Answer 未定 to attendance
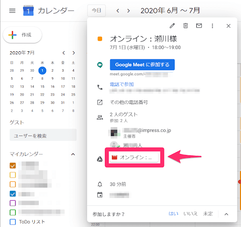241x227 pixels. click(208, 214)
